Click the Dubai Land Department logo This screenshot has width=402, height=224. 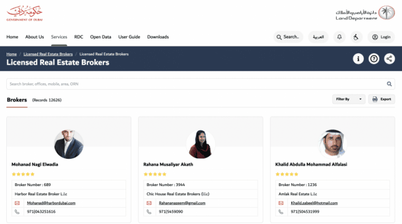click(x=365, y=13)
